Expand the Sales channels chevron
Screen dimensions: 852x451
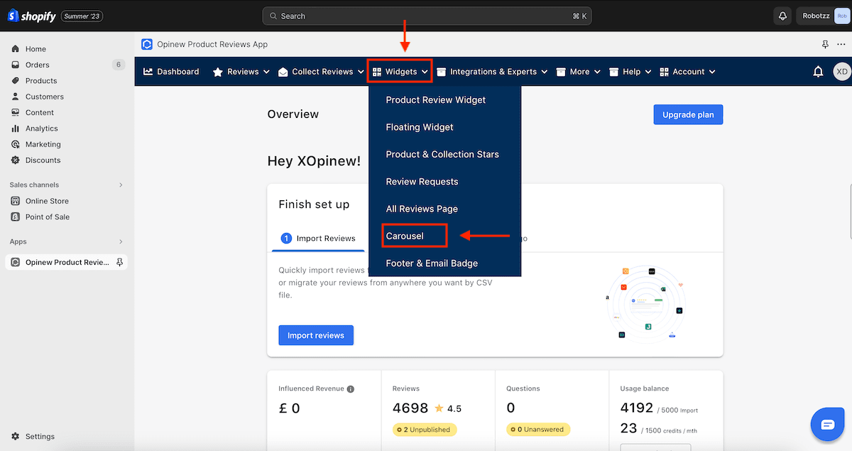click(x=121, y=184)
